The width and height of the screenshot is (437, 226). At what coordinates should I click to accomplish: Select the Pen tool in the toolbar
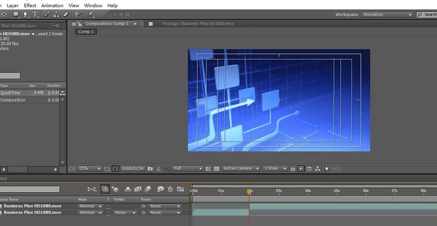[x=25, y=14]
